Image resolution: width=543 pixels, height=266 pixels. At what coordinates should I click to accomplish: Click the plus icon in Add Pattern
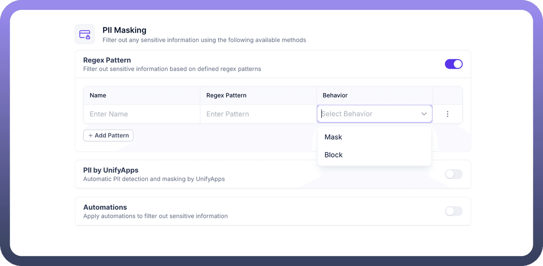point(90,136)
